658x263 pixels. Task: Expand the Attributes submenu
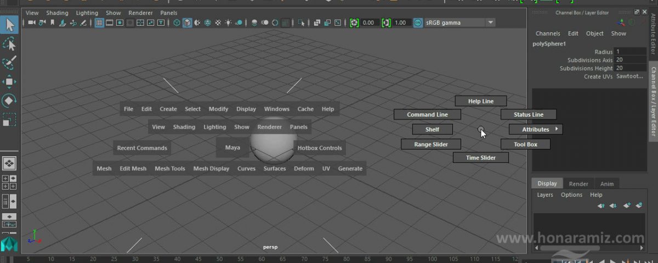pyautogui.click(x=536, y=129)
